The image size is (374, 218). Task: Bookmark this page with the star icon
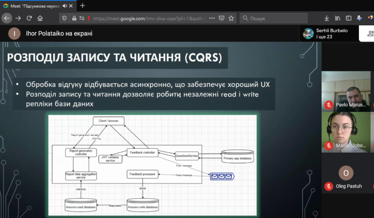tap(231, 18)
